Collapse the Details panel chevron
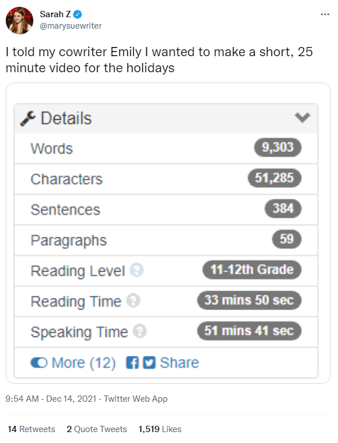338x443 pixels. [302, 117]
